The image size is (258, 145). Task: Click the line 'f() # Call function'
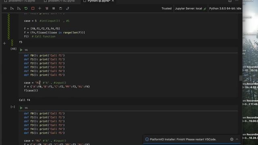point(40,37)
